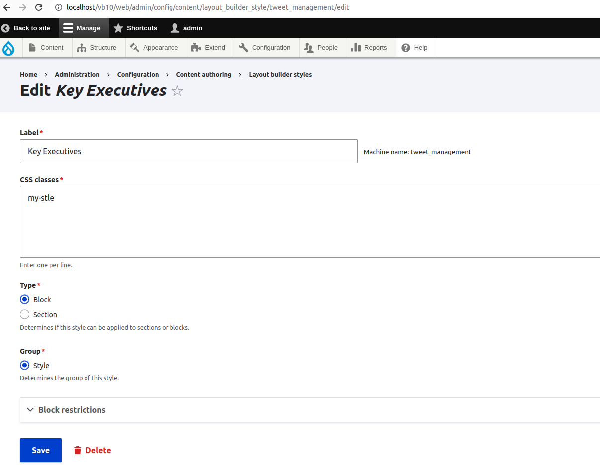The height and width of the screenshot is (465, 600).
Task: Click Back to site
Action: [27, 28]
